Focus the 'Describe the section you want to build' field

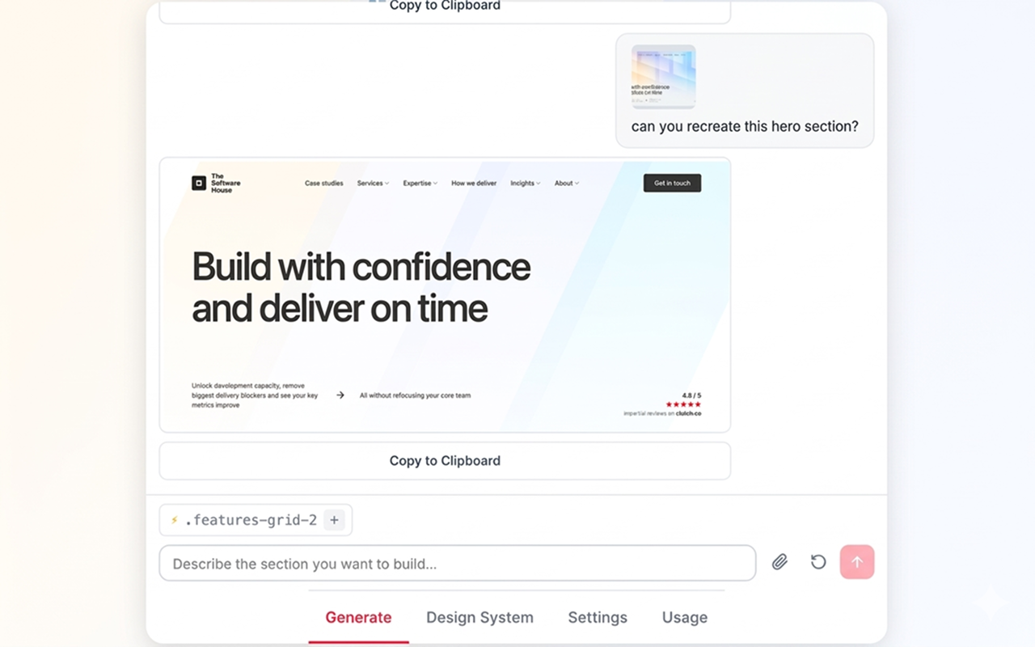(458, 563)
